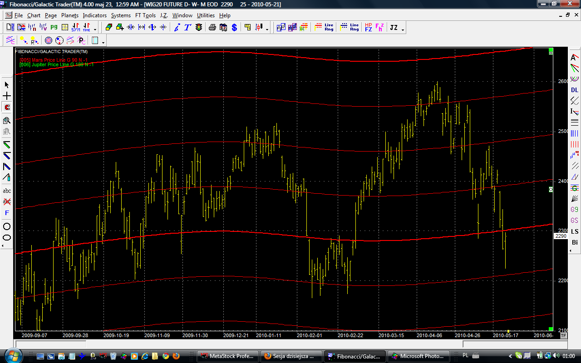Click the traffic light icon
This screenshot has width=581, height=363.
(x=199, y=28)
